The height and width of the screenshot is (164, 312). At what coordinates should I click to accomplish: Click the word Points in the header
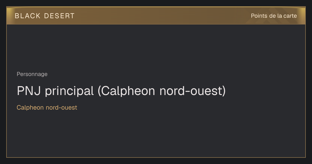[259, 16]
